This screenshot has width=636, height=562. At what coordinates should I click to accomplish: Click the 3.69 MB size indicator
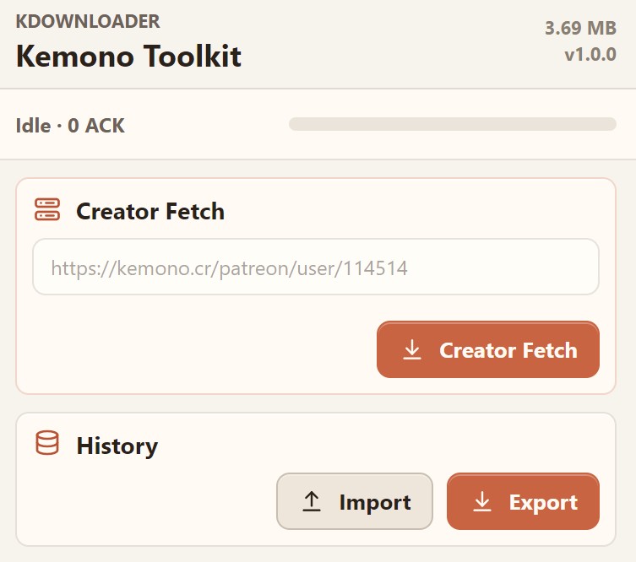(580, 29)
